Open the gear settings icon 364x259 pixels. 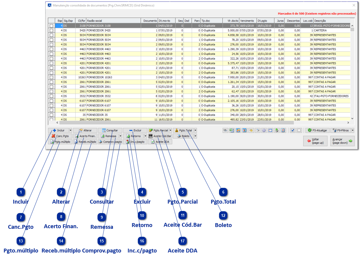coord(264,130)
